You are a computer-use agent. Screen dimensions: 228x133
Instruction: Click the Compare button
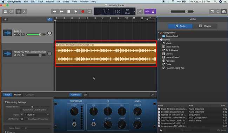coord(30,95)
